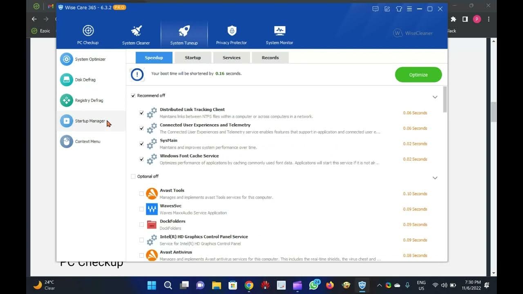Check the WavesSvc checkbox
Viewport: 523px width, 294px height.
pyautogui.click(x=141, y=209)
